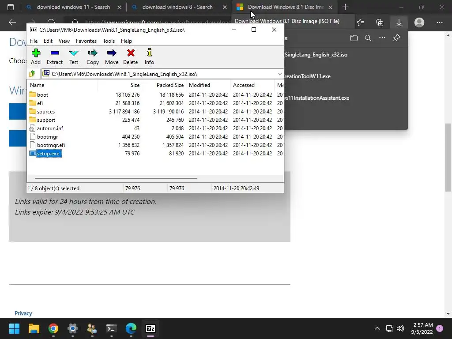
Task: Open downloads folder icon in Downloads panel
Action: tap(354, 38)
